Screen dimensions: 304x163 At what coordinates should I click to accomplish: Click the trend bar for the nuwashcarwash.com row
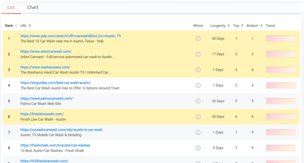(281, 132)
